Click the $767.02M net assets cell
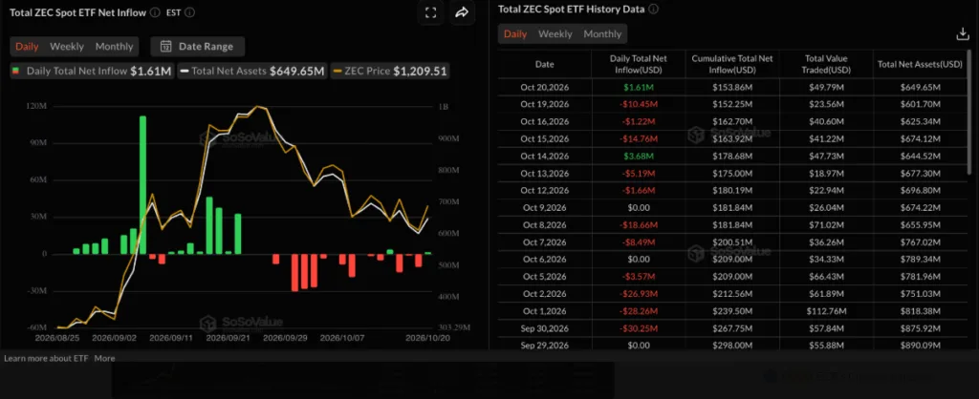 point(920,241)
